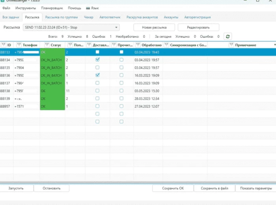Expand the Рассылка selection dropdown arrow
This screenshot has height=205, width=276.
(116, 28)
